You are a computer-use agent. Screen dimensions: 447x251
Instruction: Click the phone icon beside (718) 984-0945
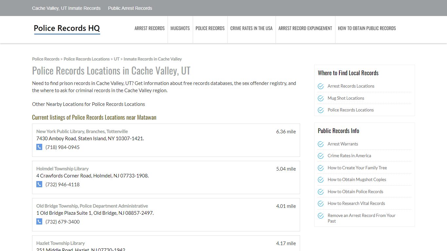[39, 147]
